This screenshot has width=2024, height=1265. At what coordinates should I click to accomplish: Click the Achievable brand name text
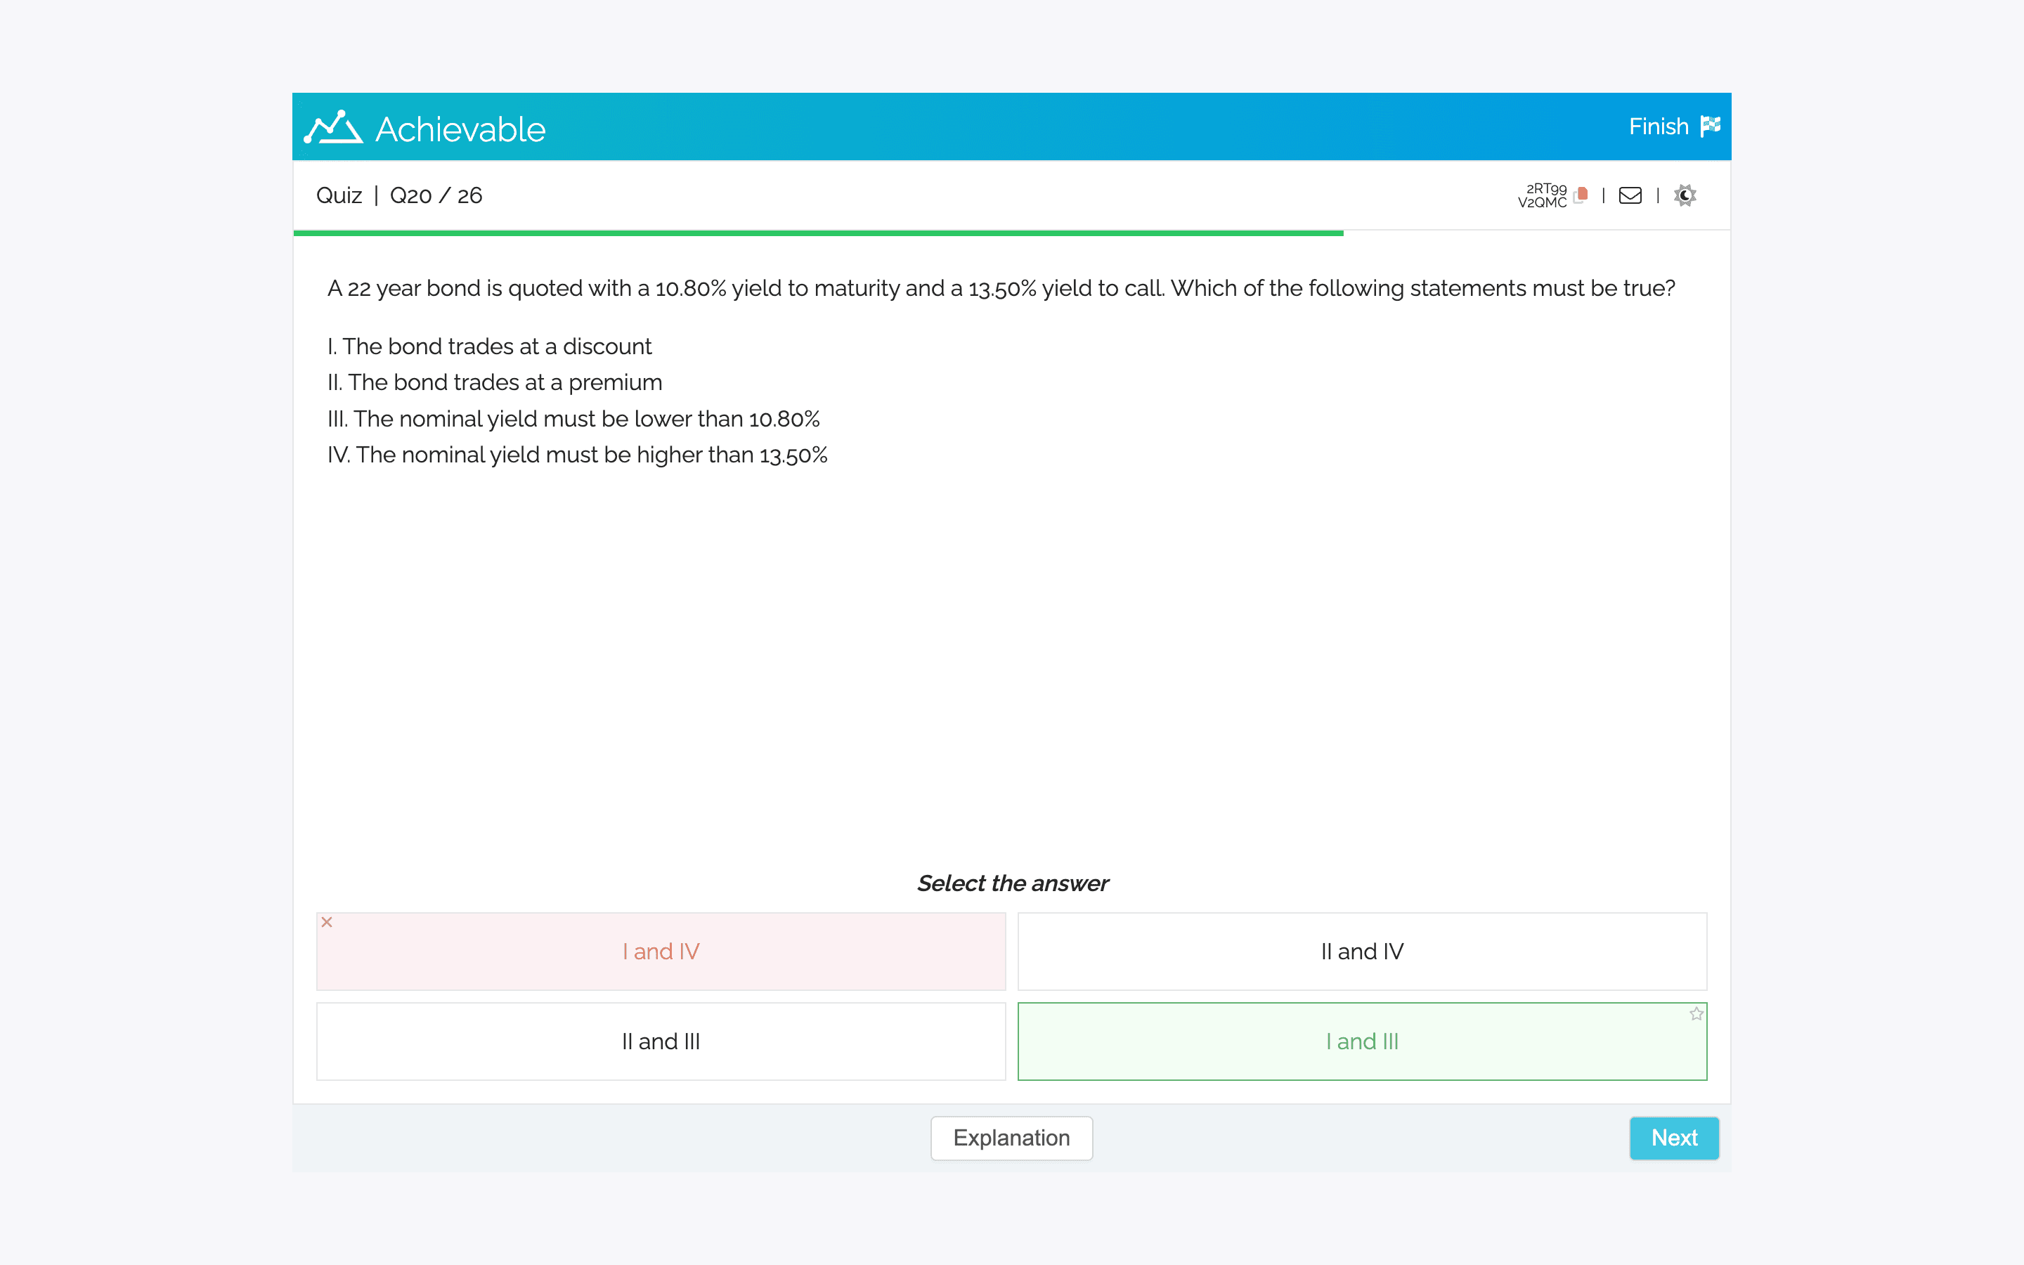(x=460, y=130)
